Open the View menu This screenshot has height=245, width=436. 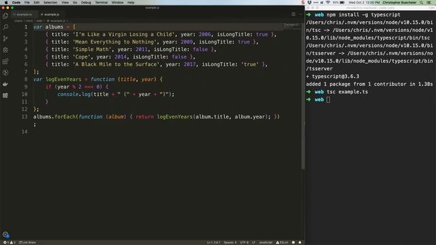point(65,3)
